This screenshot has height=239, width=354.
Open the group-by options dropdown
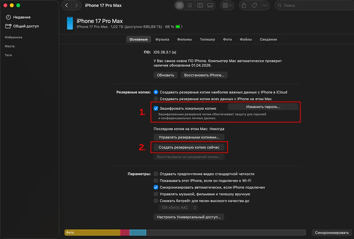tap(227, 5)
